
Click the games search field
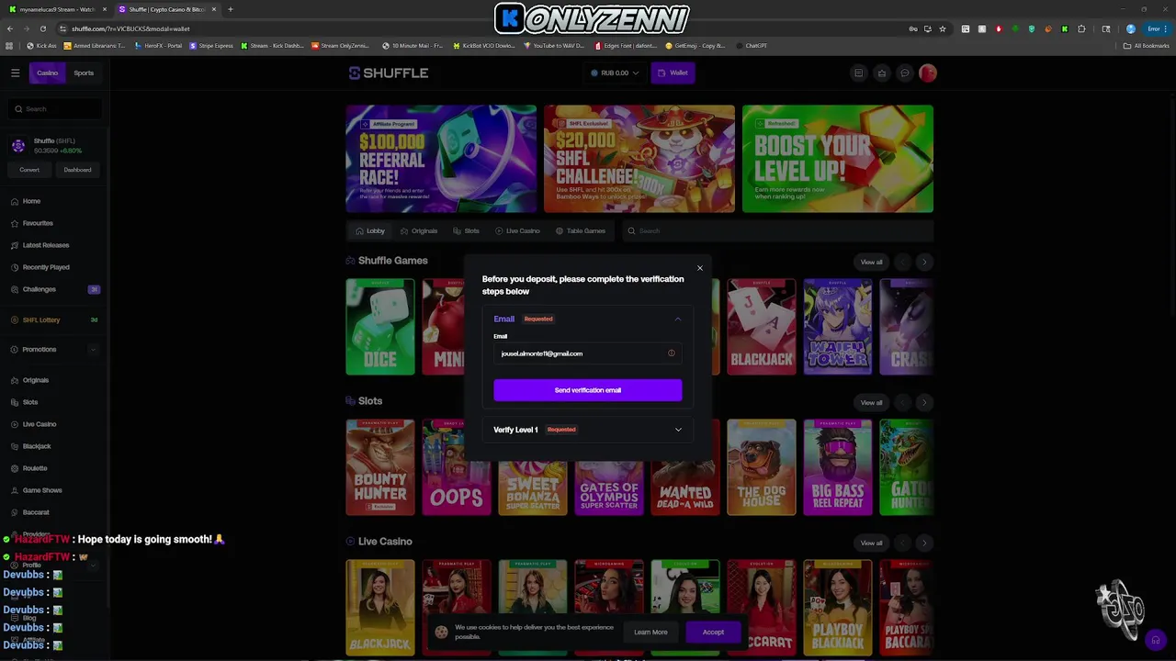776,230
